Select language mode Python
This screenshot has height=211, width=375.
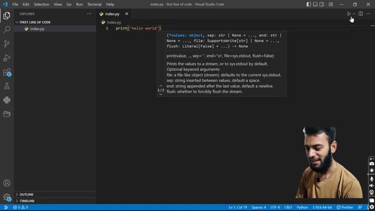click(302, 207)
